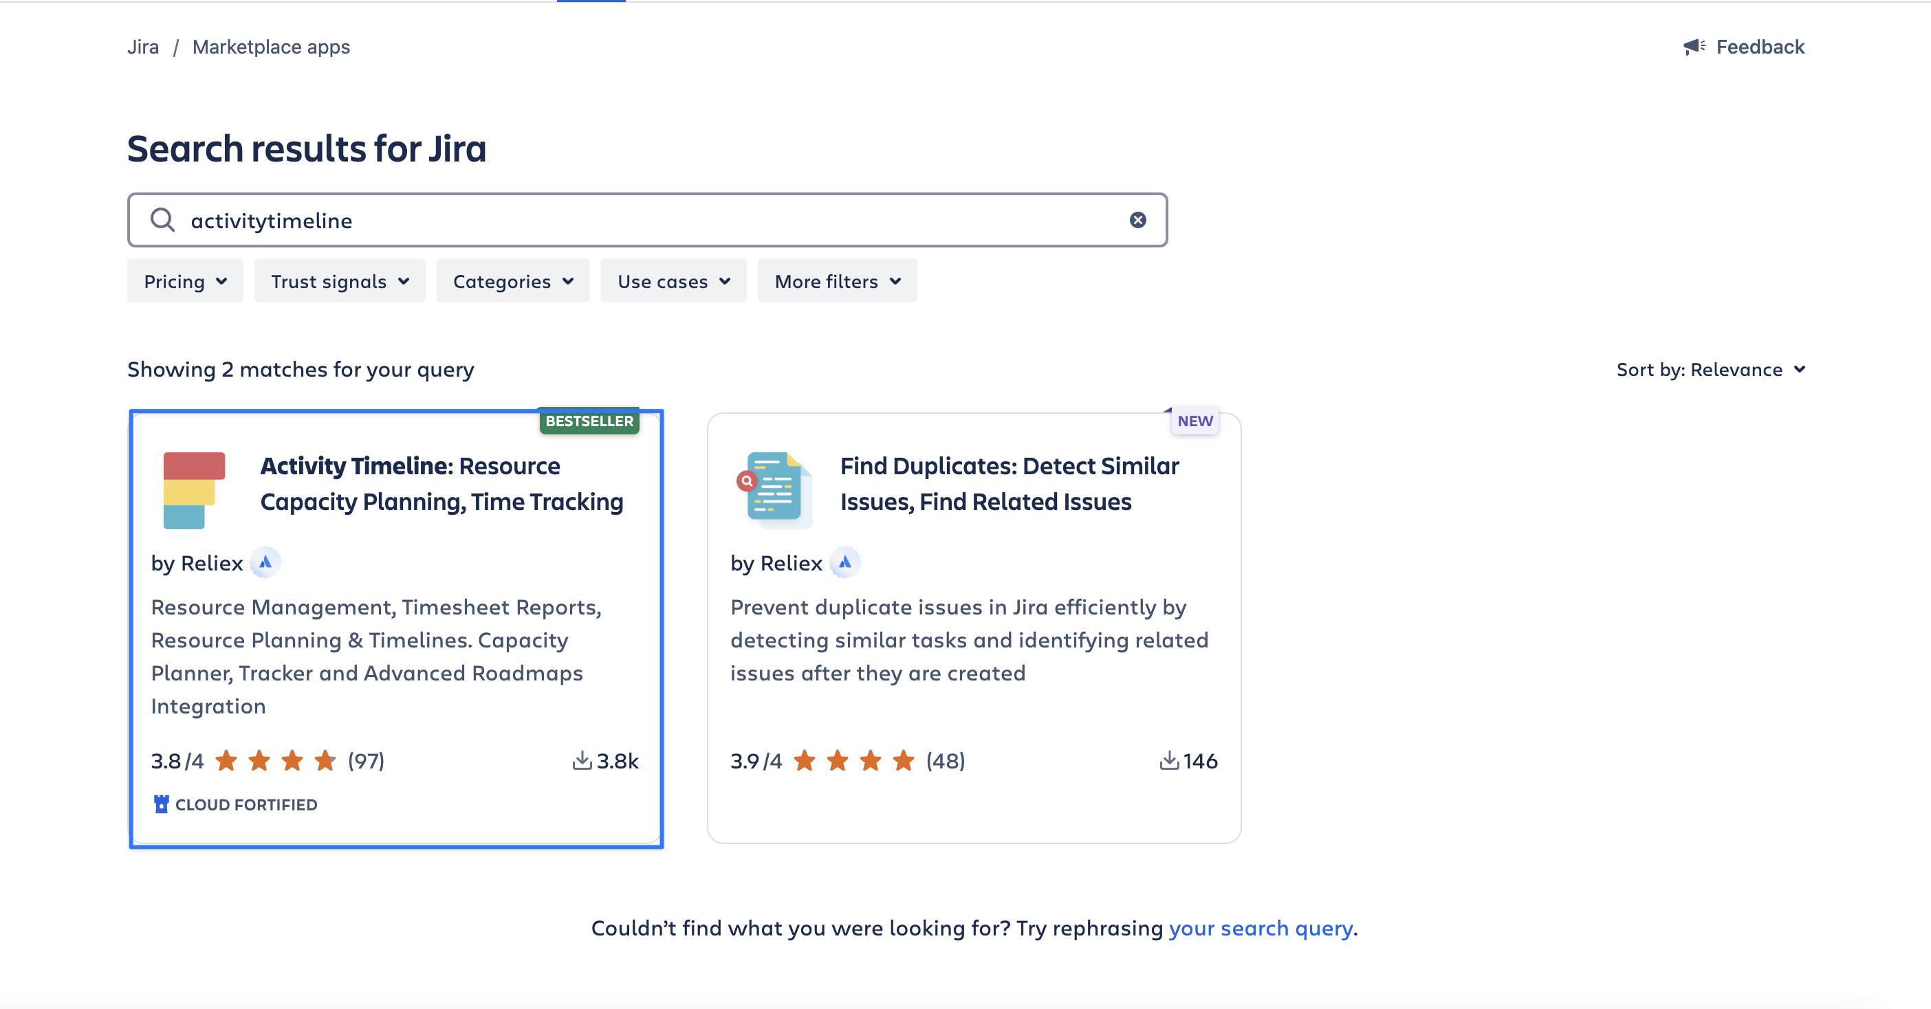Click 'your search query' link

click(x=1261, y=929)
